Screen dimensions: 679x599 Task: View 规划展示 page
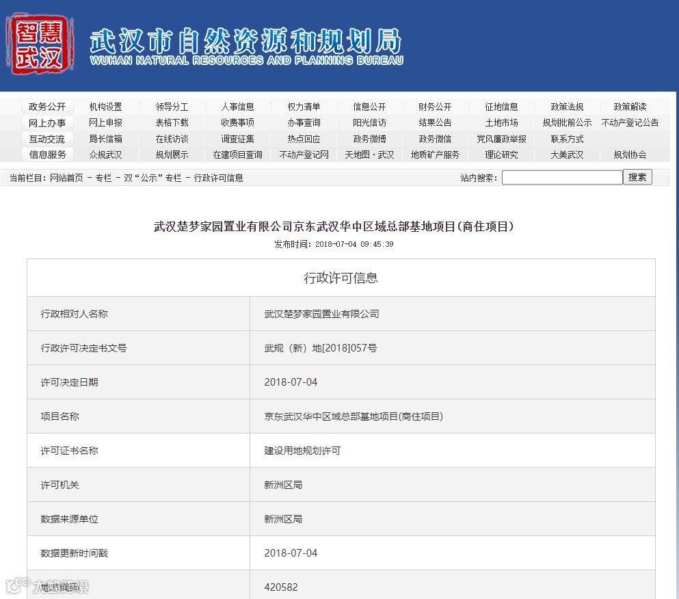172,155
